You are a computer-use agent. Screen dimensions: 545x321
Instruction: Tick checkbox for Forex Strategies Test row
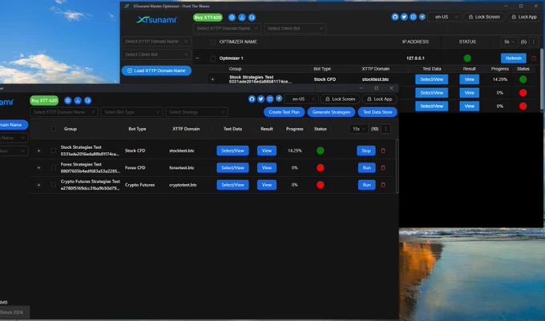[x=53, y=167]
